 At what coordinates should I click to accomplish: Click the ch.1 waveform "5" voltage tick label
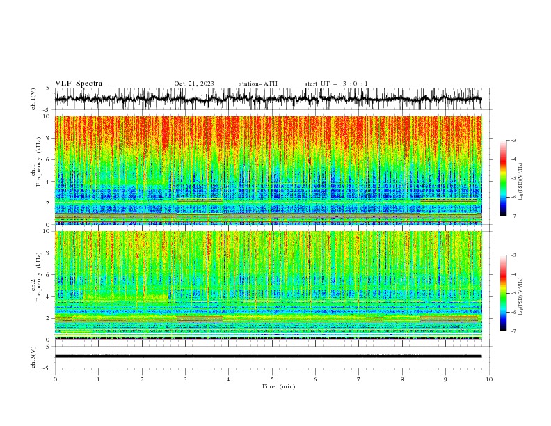(x=48, y=88)
